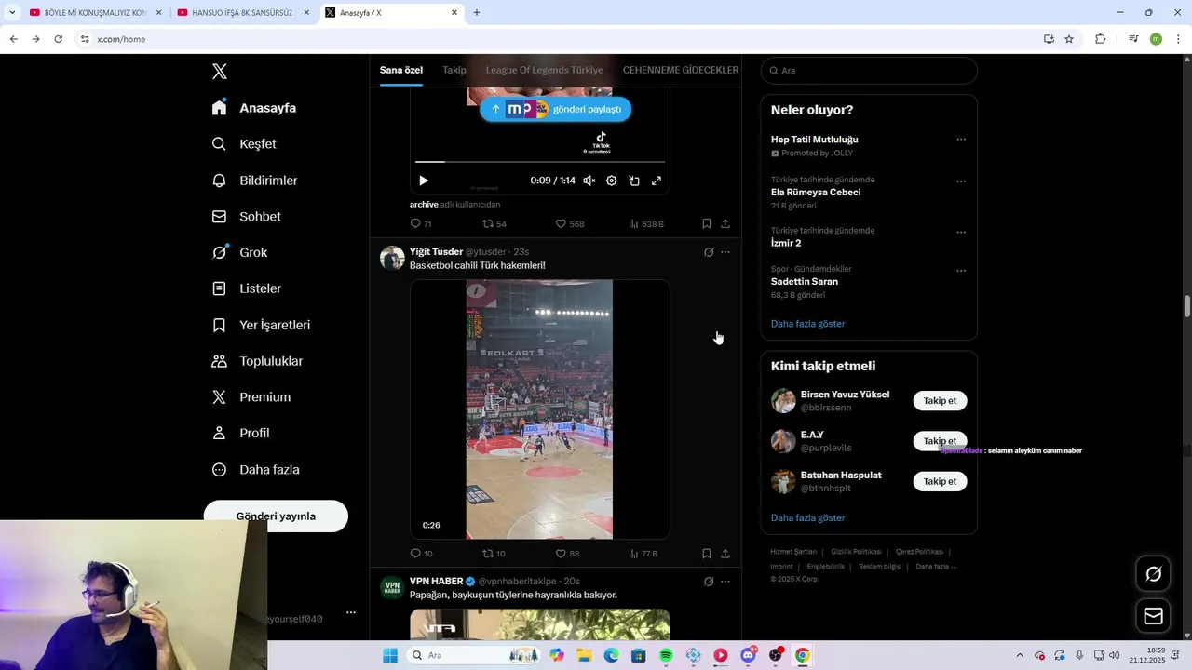
Task: Open Bildirimler notifications
Action: click(254, 181)
